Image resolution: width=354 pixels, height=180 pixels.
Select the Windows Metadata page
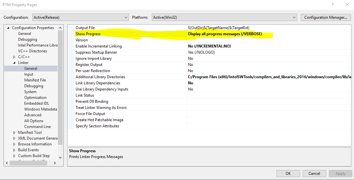(x=41, y=109)
